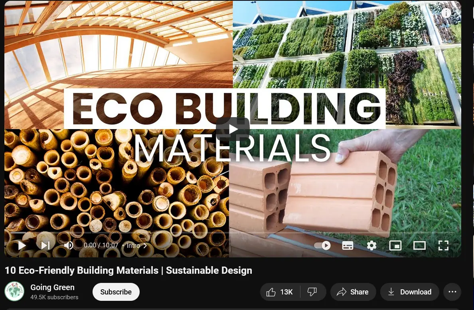Image resolution: width=474 pixels, height=310 pixels.
Task: Mute the video volume
Action: pyautogui.click(x=69, y=245)
